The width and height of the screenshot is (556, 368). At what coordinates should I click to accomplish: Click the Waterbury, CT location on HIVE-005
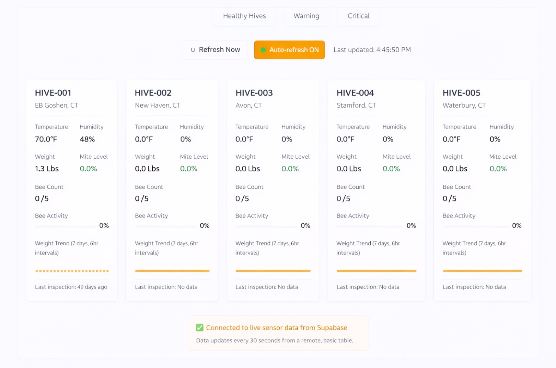click(x=464, y=105)
